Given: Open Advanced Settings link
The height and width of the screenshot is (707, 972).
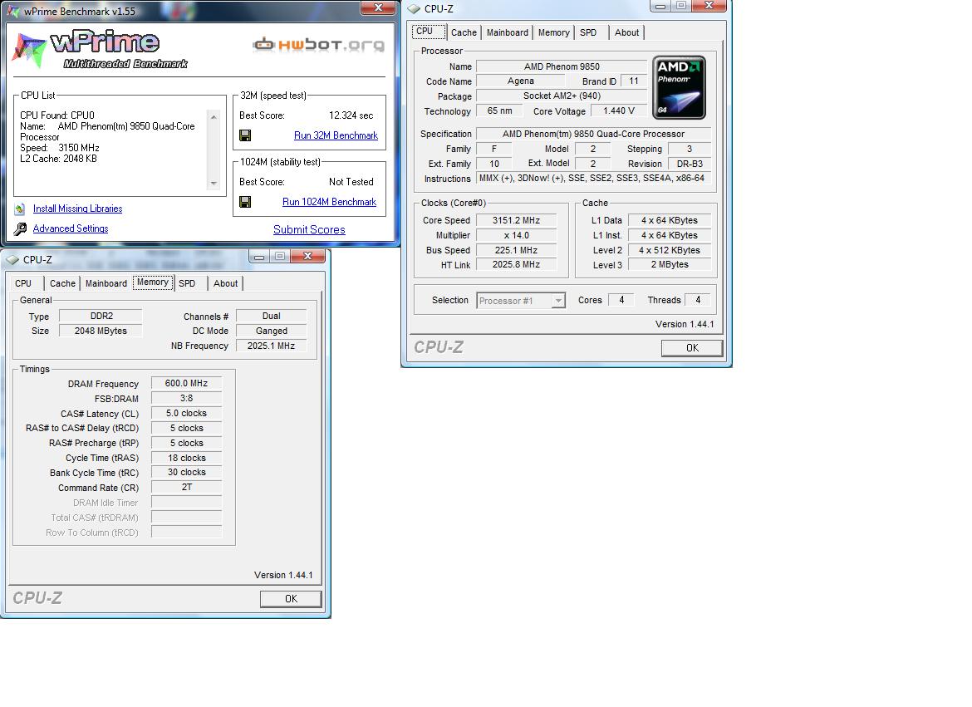Looking at the screenshot, I should tap(71, 228).
